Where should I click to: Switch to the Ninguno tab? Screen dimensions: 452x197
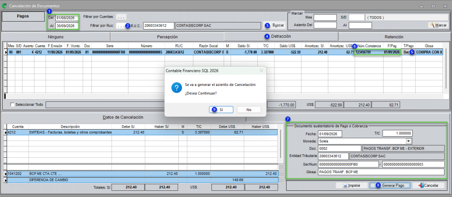[x=56, y=37]
